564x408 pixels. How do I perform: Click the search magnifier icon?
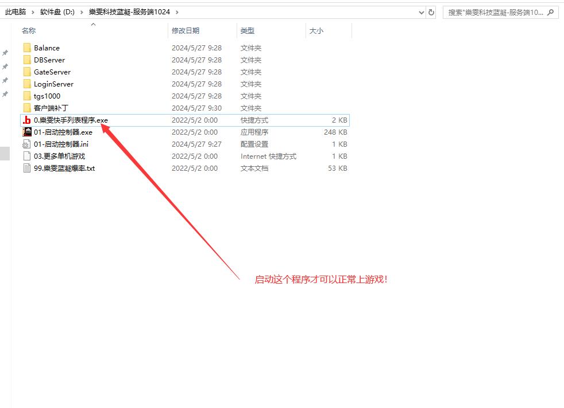point(550,11)
